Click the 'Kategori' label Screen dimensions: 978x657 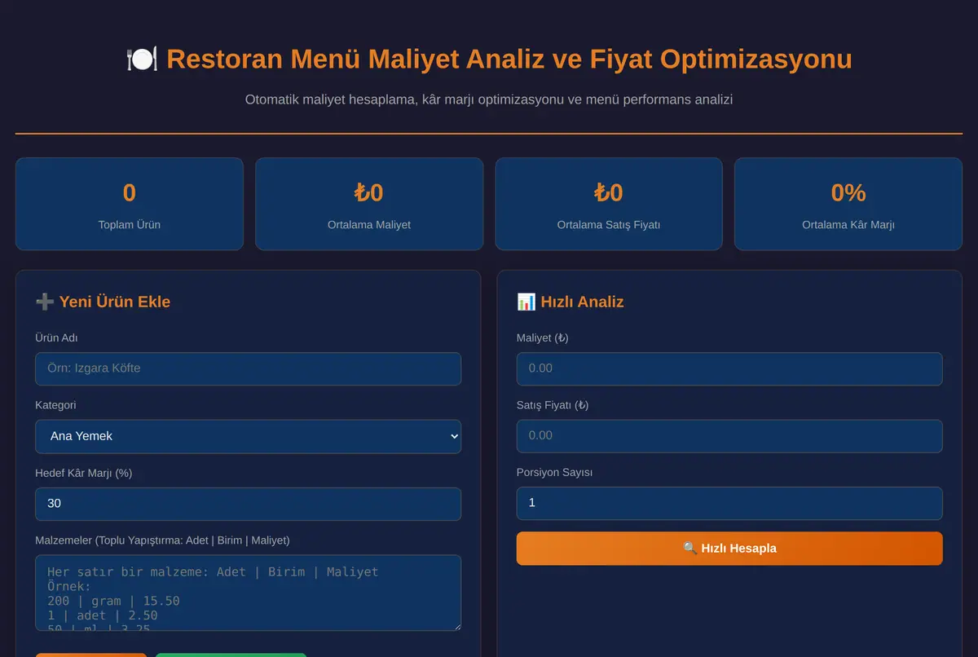pos(55,405)
